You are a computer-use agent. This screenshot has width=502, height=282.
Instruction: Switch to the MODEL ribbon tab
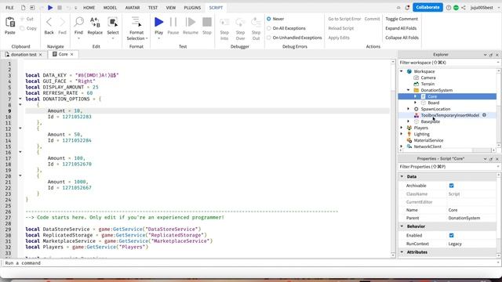[110, 7]
